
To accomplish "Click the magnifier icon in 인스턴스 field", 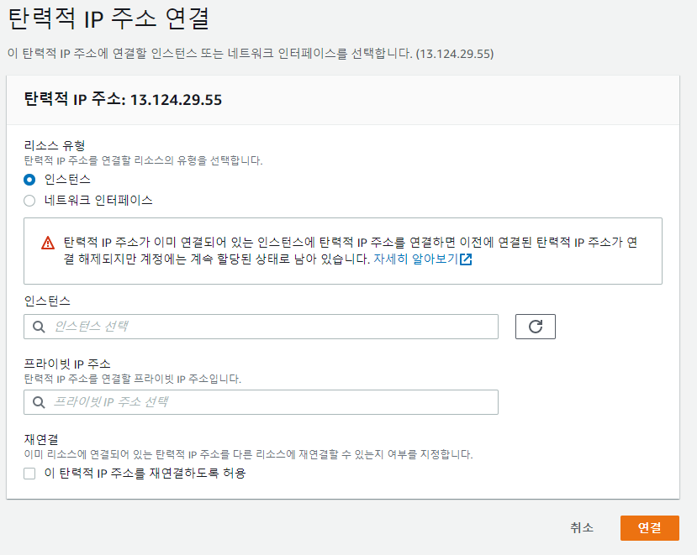I will pyautogui.click(x=39, y=327).
